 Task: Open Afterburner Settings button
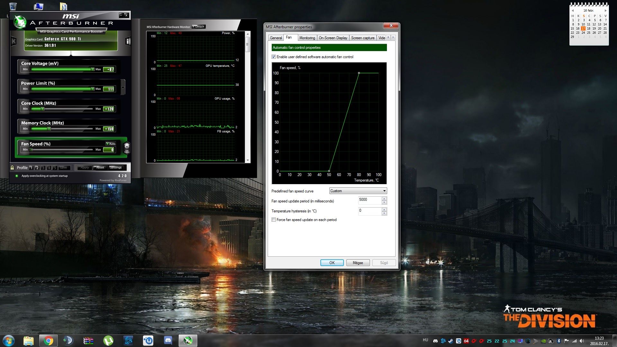[116, 167]
